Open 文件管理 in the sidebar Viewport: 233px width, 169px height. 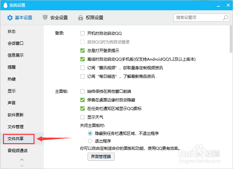[x=16, y=127]
